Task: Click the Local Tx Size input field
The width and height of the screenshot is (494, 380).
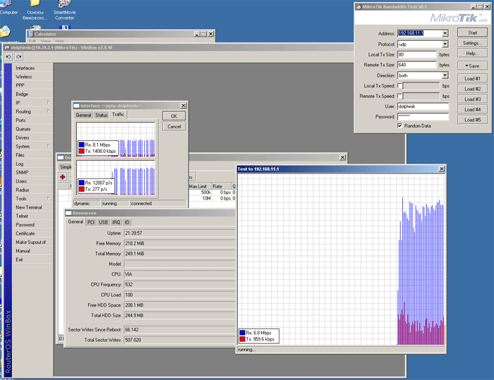Action: [416, 54]
